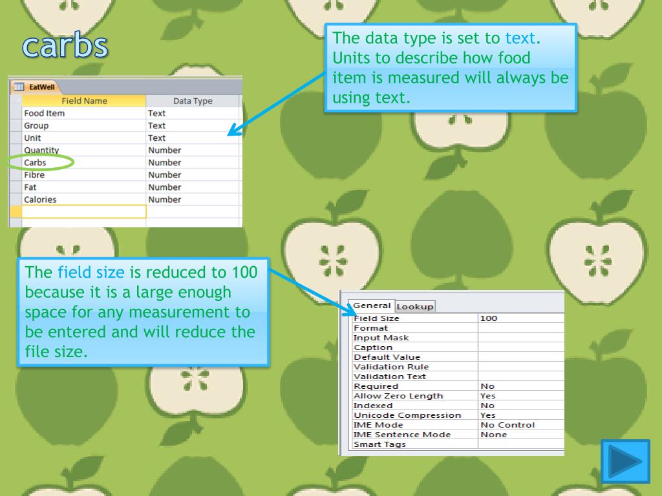Click the Data Type column header
Image resolution: width=662 pixels, height=496 pixels.
(193, 101)
